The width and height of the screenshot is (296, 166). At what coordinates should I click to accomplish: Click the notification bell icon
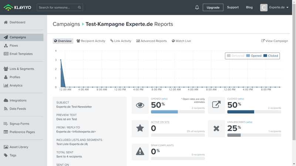[x=197, y=7]
